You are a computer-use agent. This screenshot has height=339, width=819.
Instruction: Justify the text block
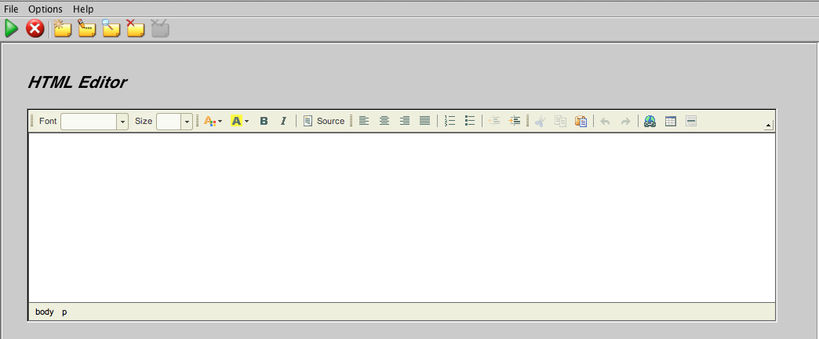point(425,121)
